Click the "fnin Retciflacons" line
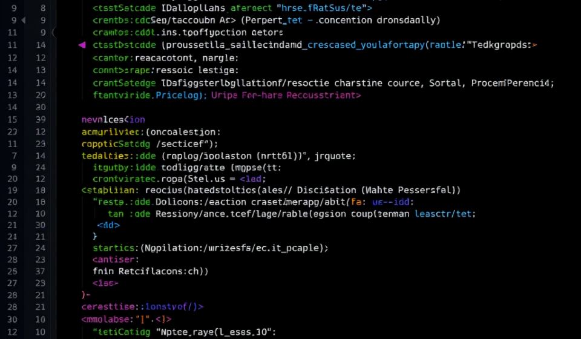 coord(151,271)
